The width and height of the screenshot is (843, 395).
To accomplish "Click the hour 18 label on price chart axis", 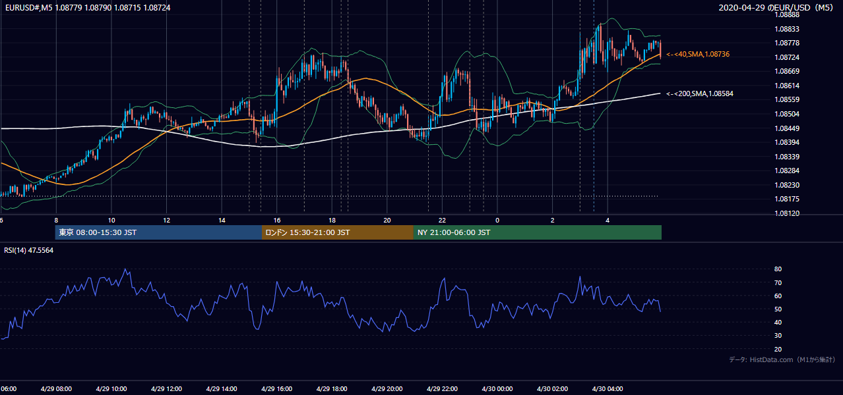I will click(x=332, y=220).
